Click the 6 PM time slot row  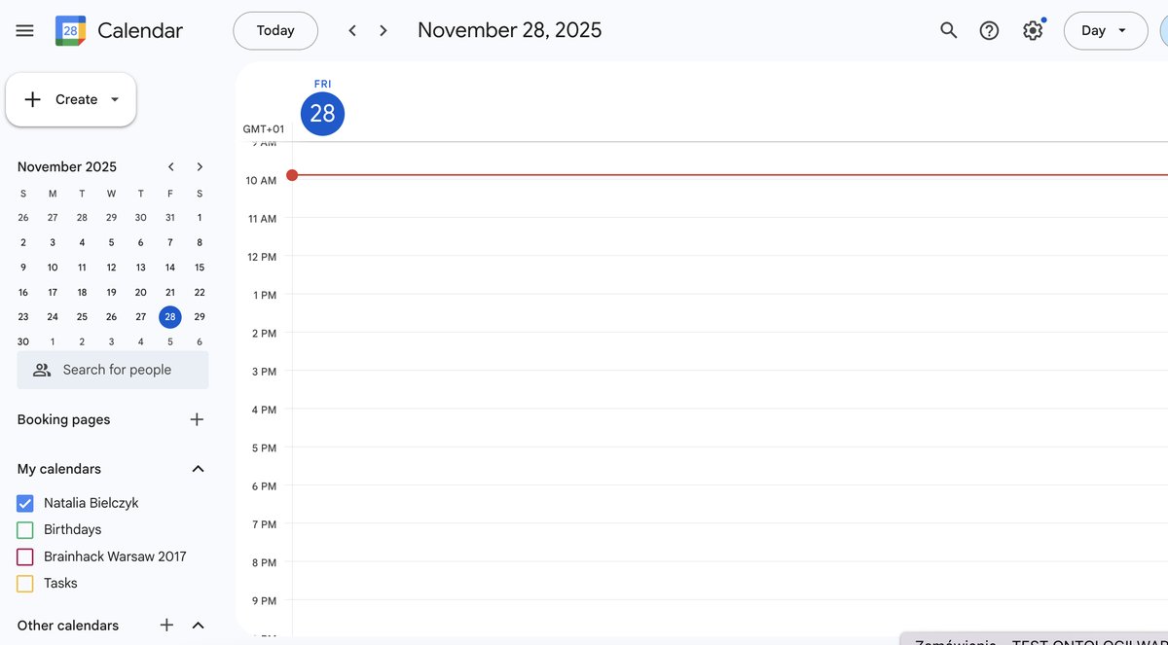click(x=730, y=504)
